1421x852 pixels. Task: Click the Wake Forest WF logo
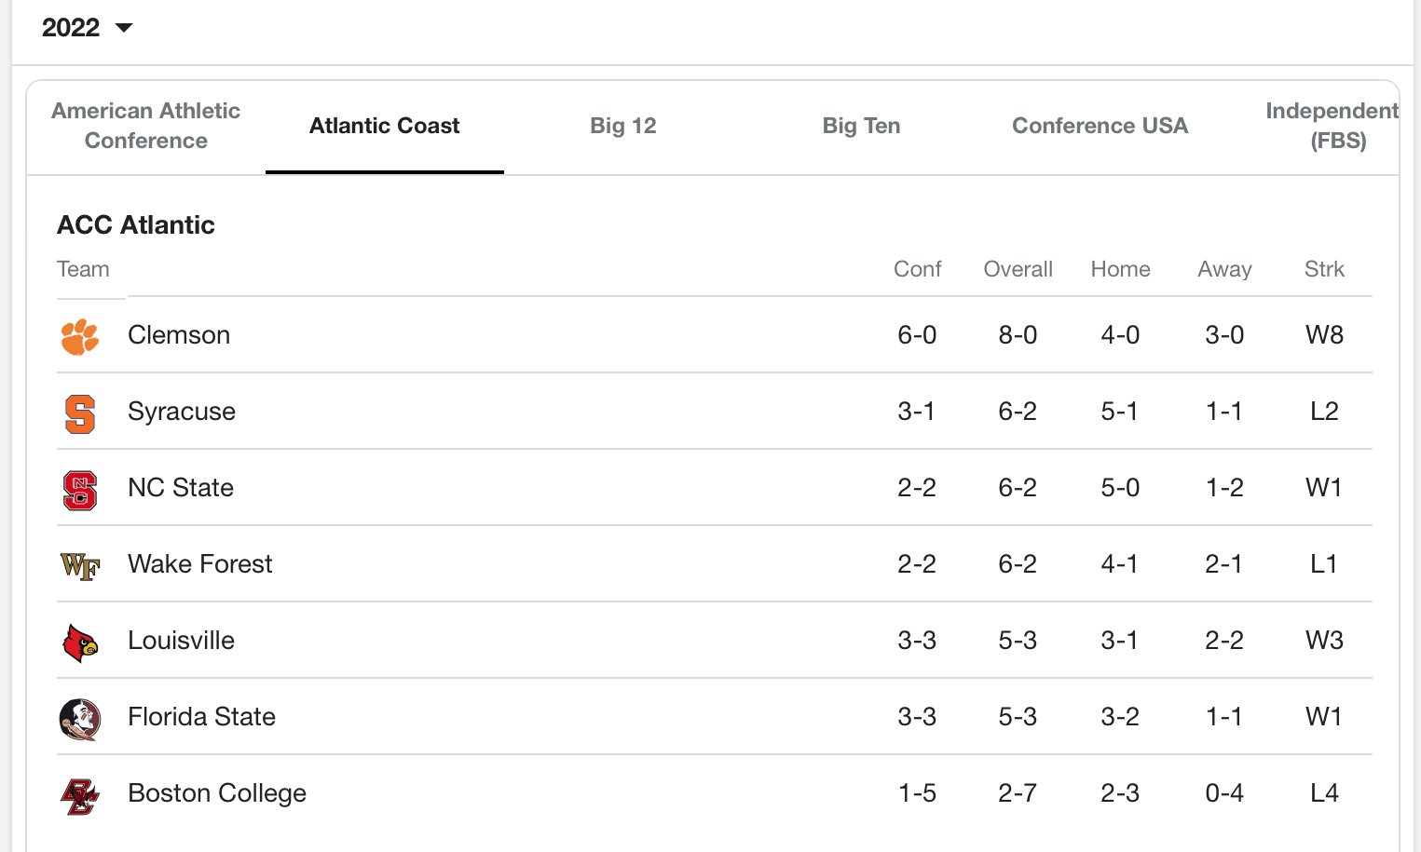coord(80,566)
